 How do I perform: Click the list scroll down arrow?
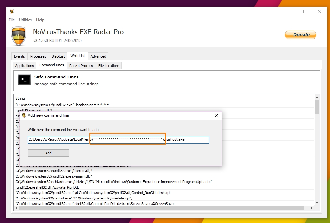(317, 203)
